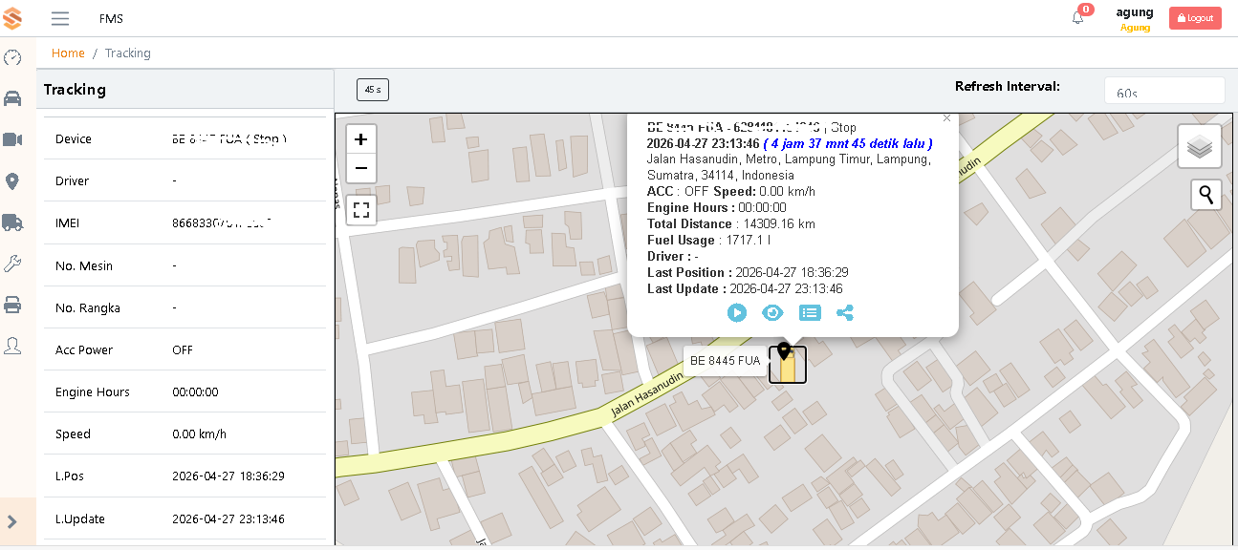Image resolution: width=1238 pixels, height=550 pixels.
Task: Go to Home breadcrumb link
Action: [68, 53]
